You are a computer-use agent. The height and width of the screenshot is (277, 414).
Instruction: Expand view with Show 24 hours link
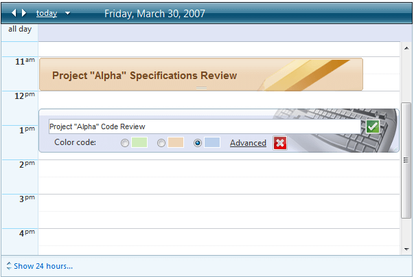point(43,266)
